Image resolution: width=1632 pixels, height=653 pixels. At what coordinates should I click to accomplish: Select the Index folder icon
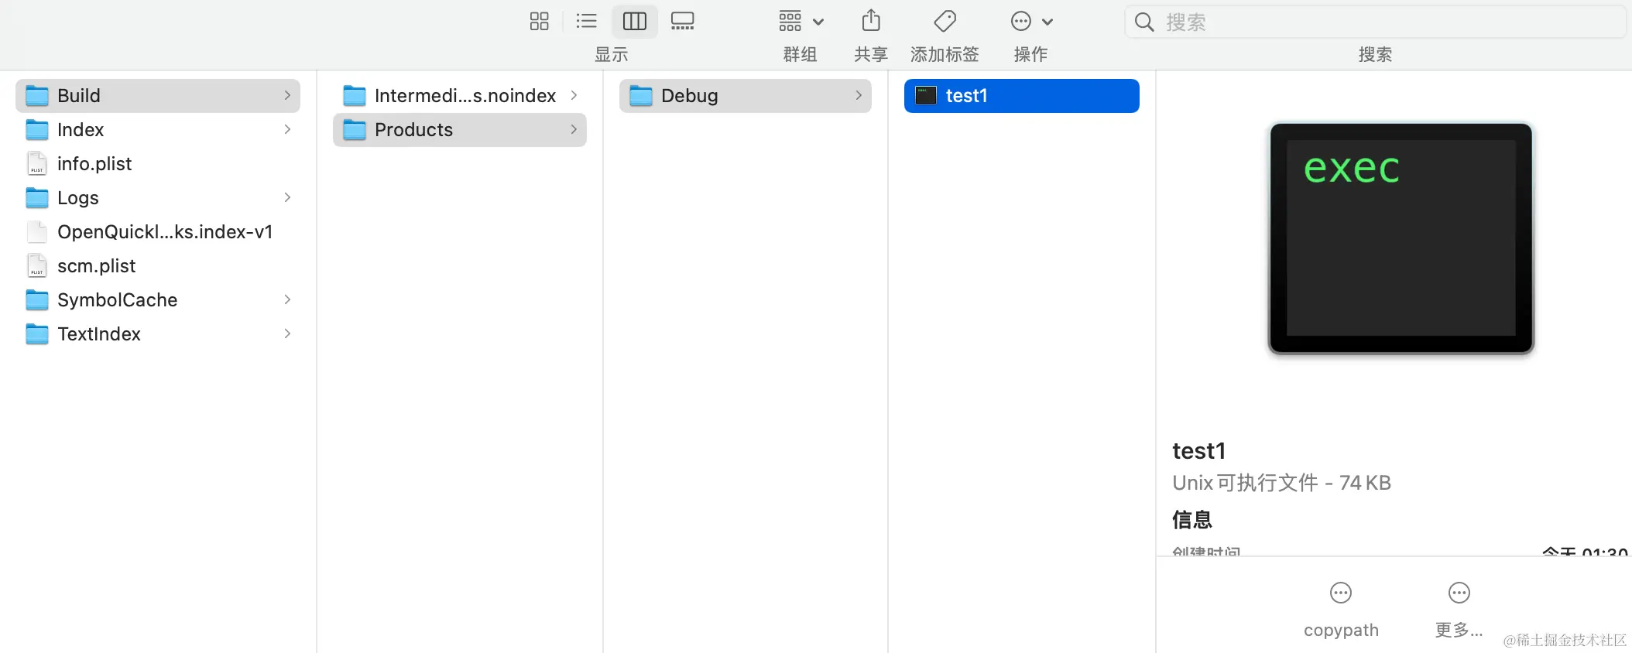coord(37,130)
